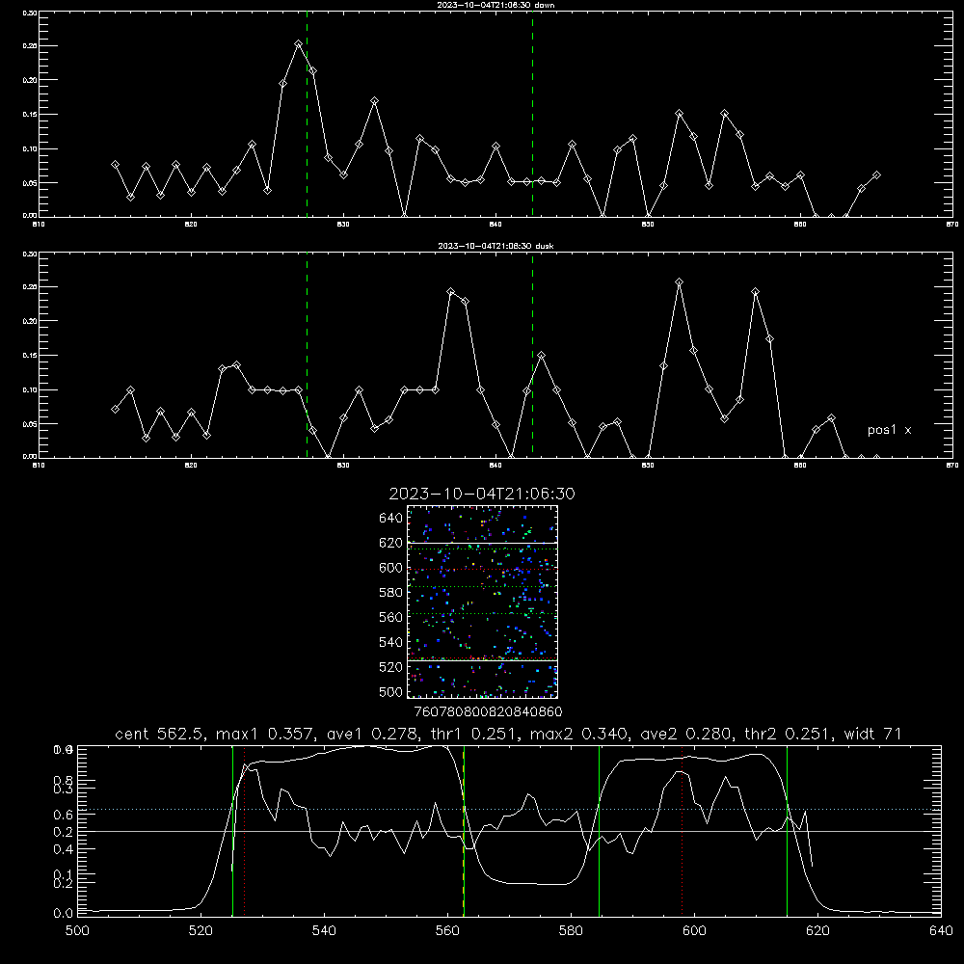The width and height of the screenshot is (964, 964).
Task: Click the 'thr2 0.251' statistic
Action: pos(789,734)
